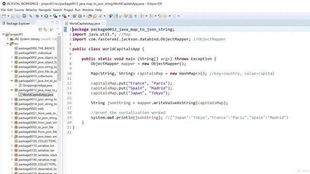
Task: Click the New Java Class icon
Action: pyautogui.click(x=80, y=16)
